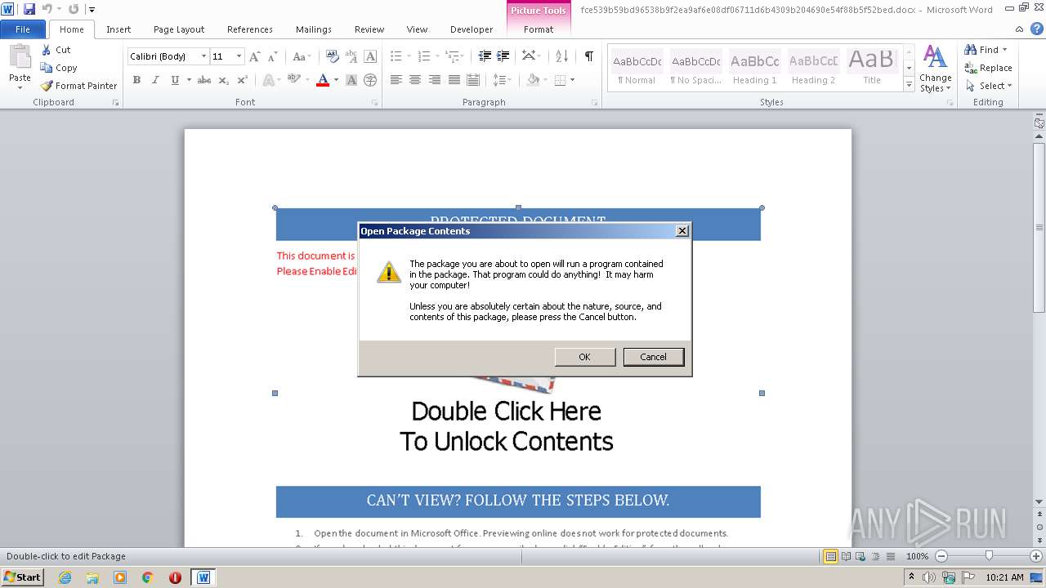Click the Copy icon
This screenshot has width=1046, height=588.
click(x=47, y=68)
